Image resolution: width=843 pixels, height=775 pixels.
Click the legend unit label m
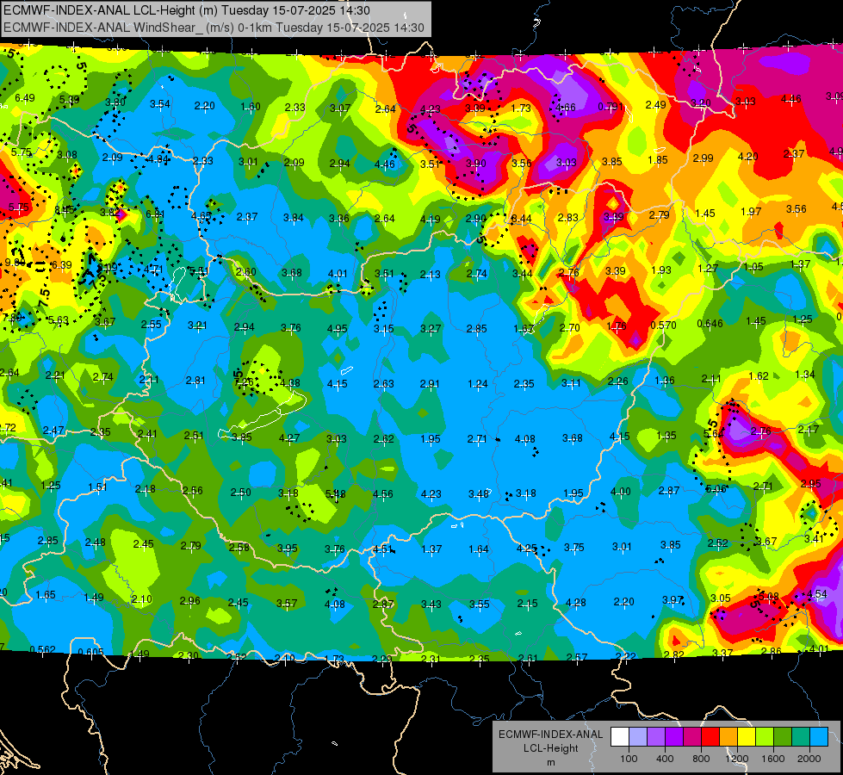[550, 763]
